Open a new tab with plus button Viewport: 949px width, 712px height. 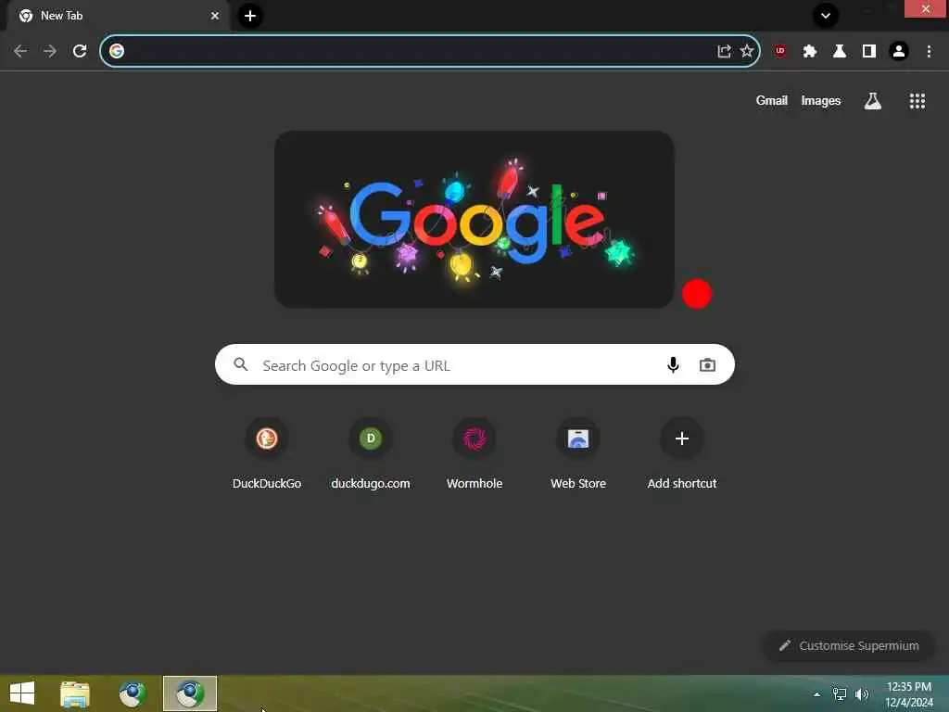tap(250, 16)
